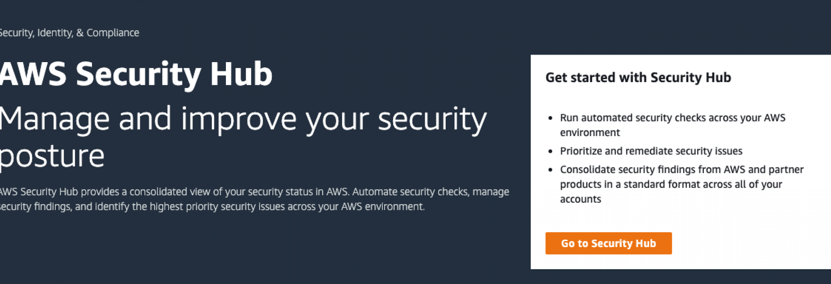Click the word 'Compliance' in the category label

tap(113, 33)
